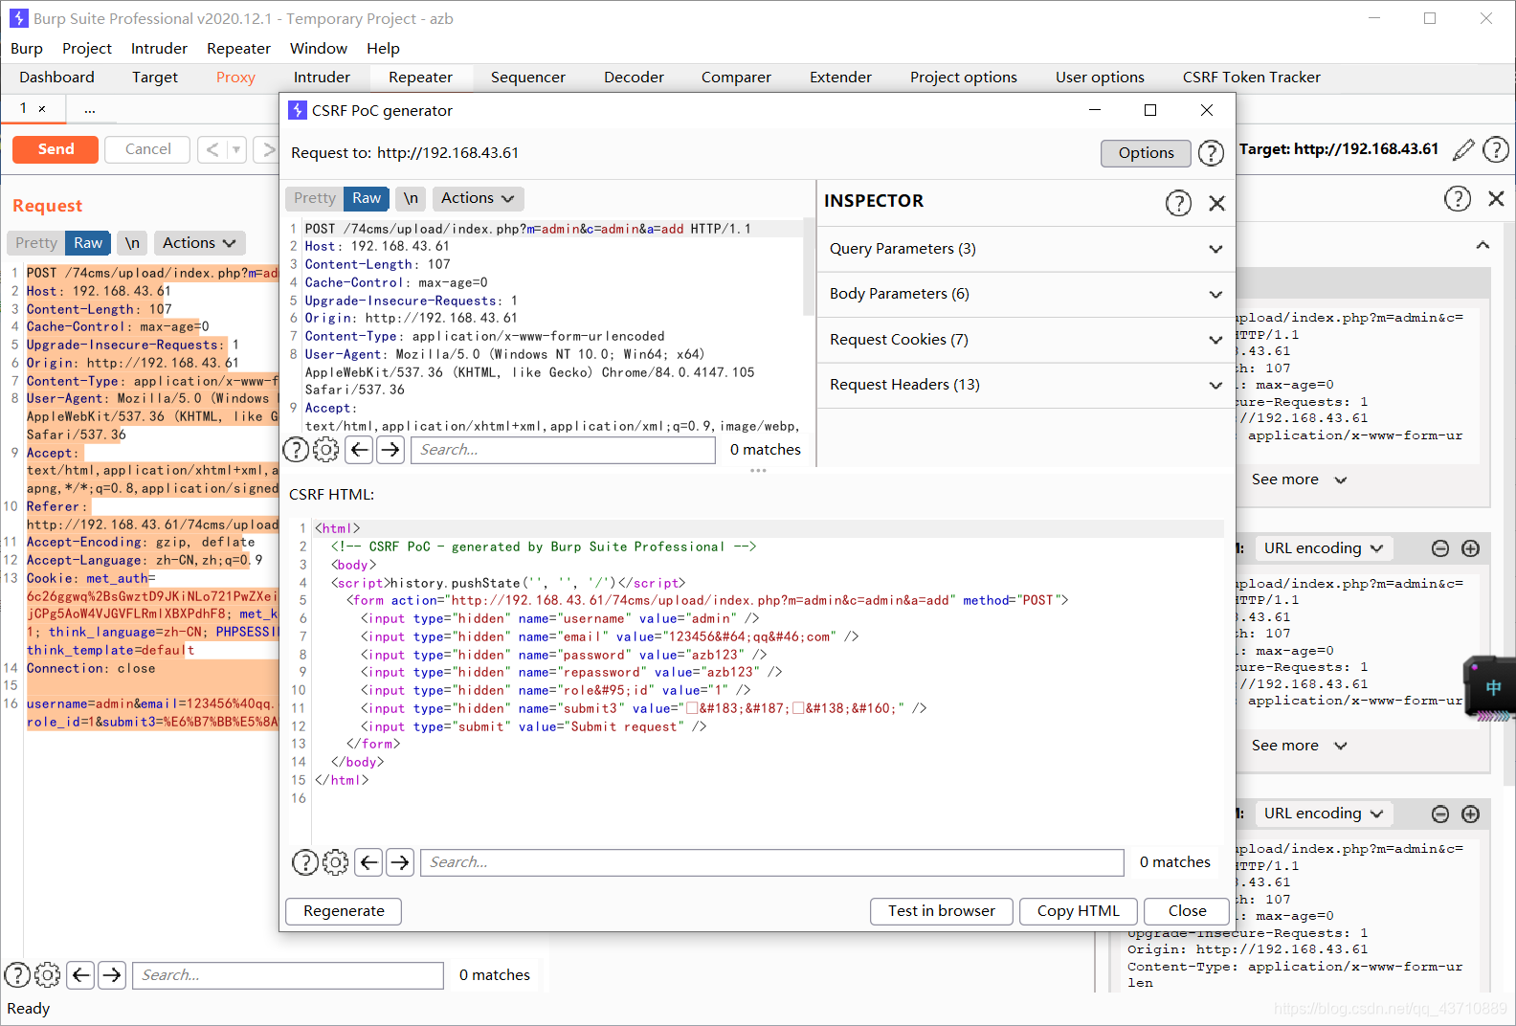Open history dropdown arrow beside back button
This screenshot has height=1026, width=1516.
pyautogui.click(x=236, y=149)
